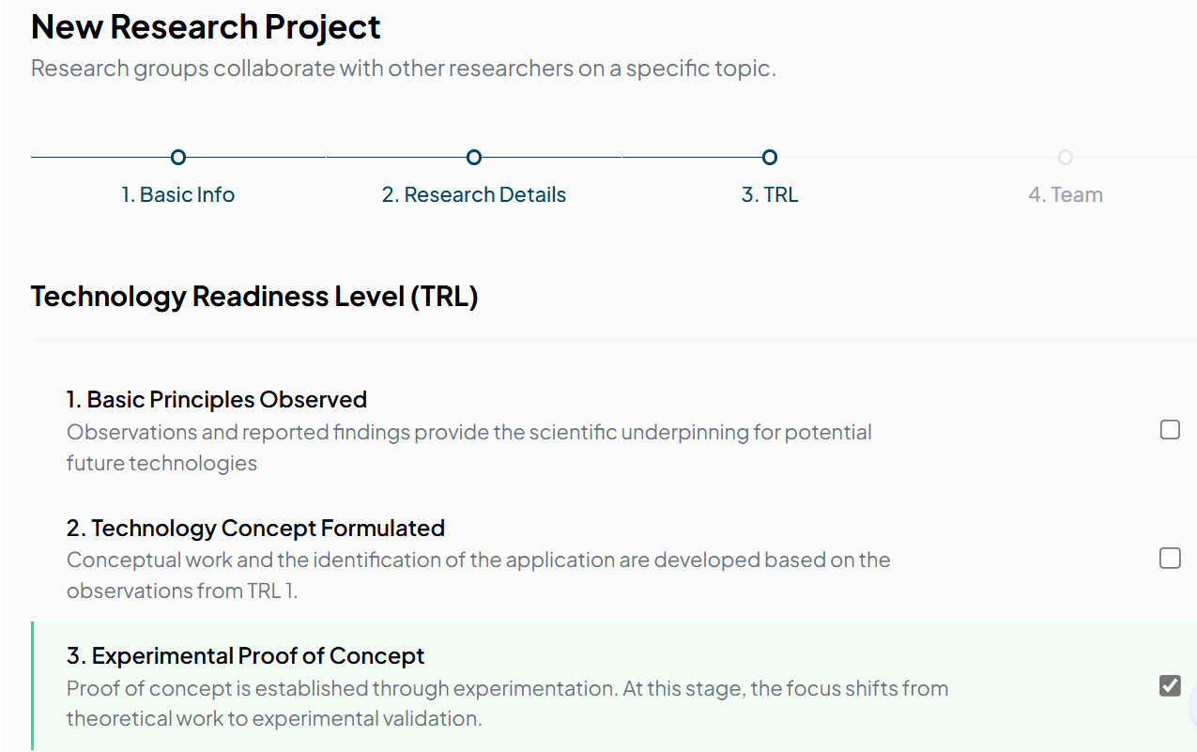
Task: Jump to the '4. Team' step
Action: pyautogui.click(x=1065, y=195)
